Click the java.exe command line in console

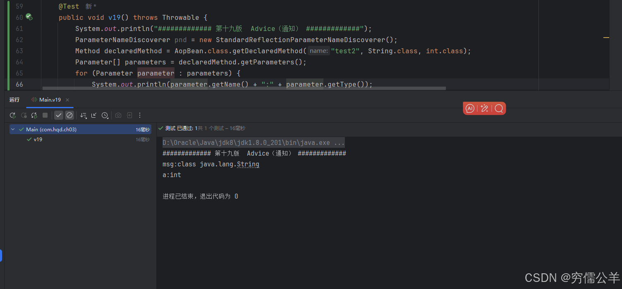[254, 143]
